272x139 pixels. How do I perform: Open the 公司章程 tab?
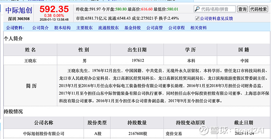point(176,28)
